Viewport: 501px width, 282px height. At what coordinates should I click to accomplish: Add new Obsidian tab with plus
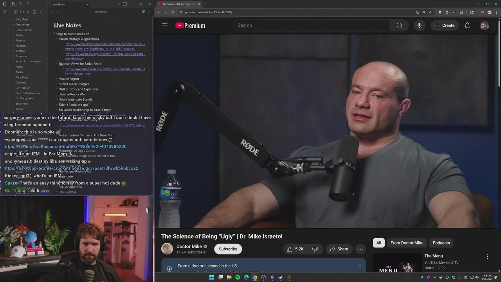94,4
